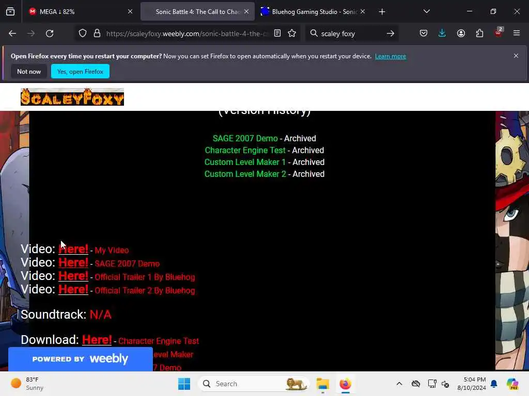Toggle Reader View icon in address bar
This screenshot has width=529, height=396.
tap(277, 34)
